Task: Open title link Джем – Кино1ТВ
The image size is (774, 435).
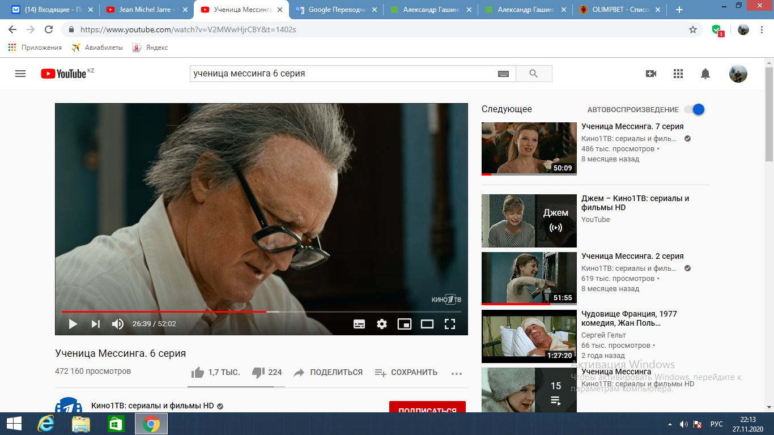Action: (x=635, y=203)
